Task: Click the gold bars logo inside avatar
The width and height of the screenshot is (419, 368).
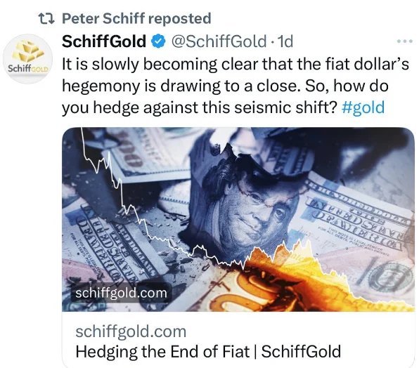Action: (28, 51)
